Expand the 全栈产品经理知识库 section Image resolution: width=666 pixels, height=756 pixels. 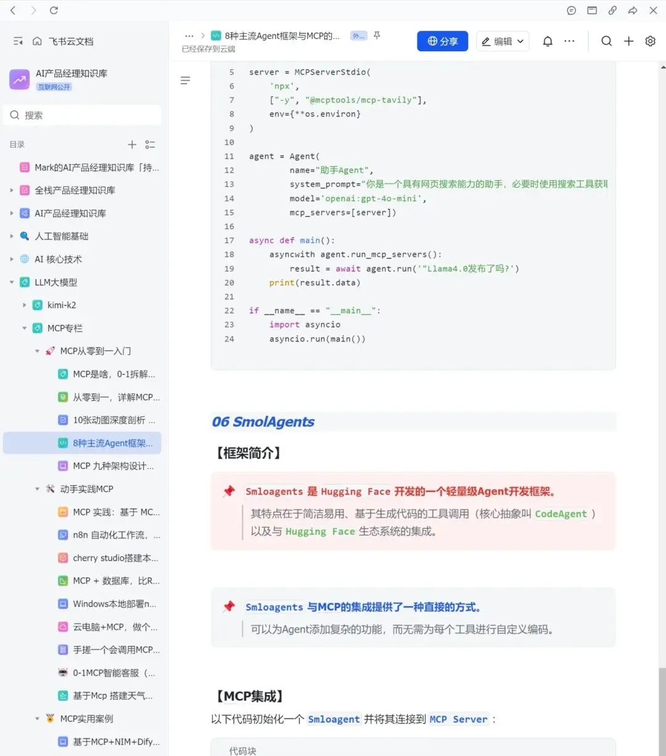pos(11,190)
